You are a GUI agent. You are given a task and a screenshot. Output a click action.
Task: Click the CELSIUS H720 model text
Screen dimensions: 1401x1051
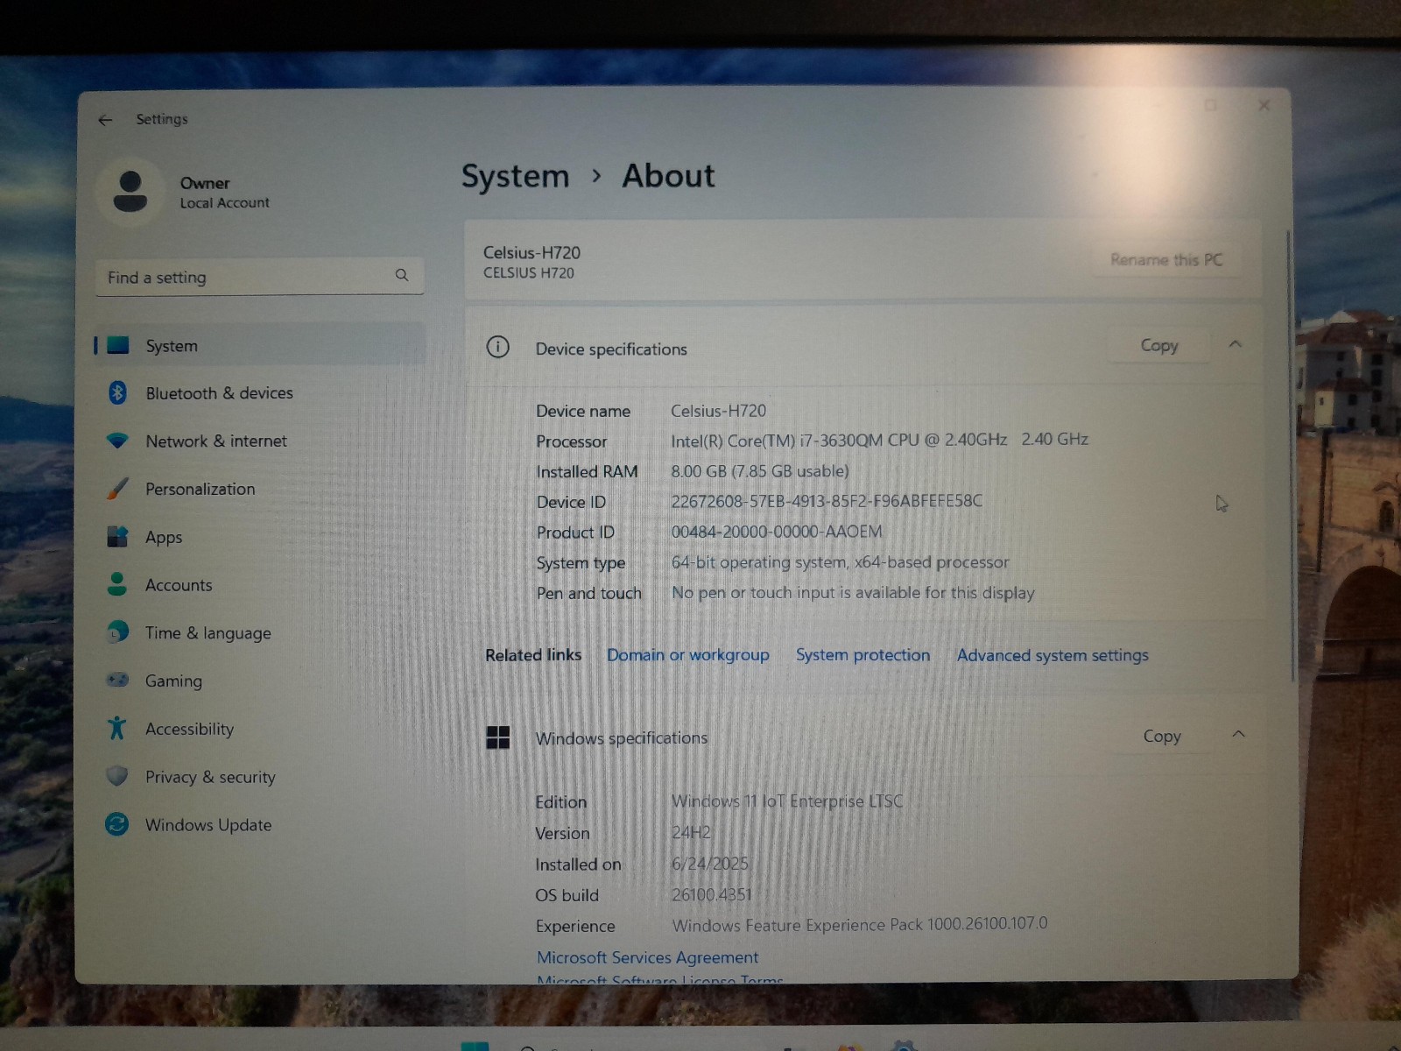[x=529, y=273]
